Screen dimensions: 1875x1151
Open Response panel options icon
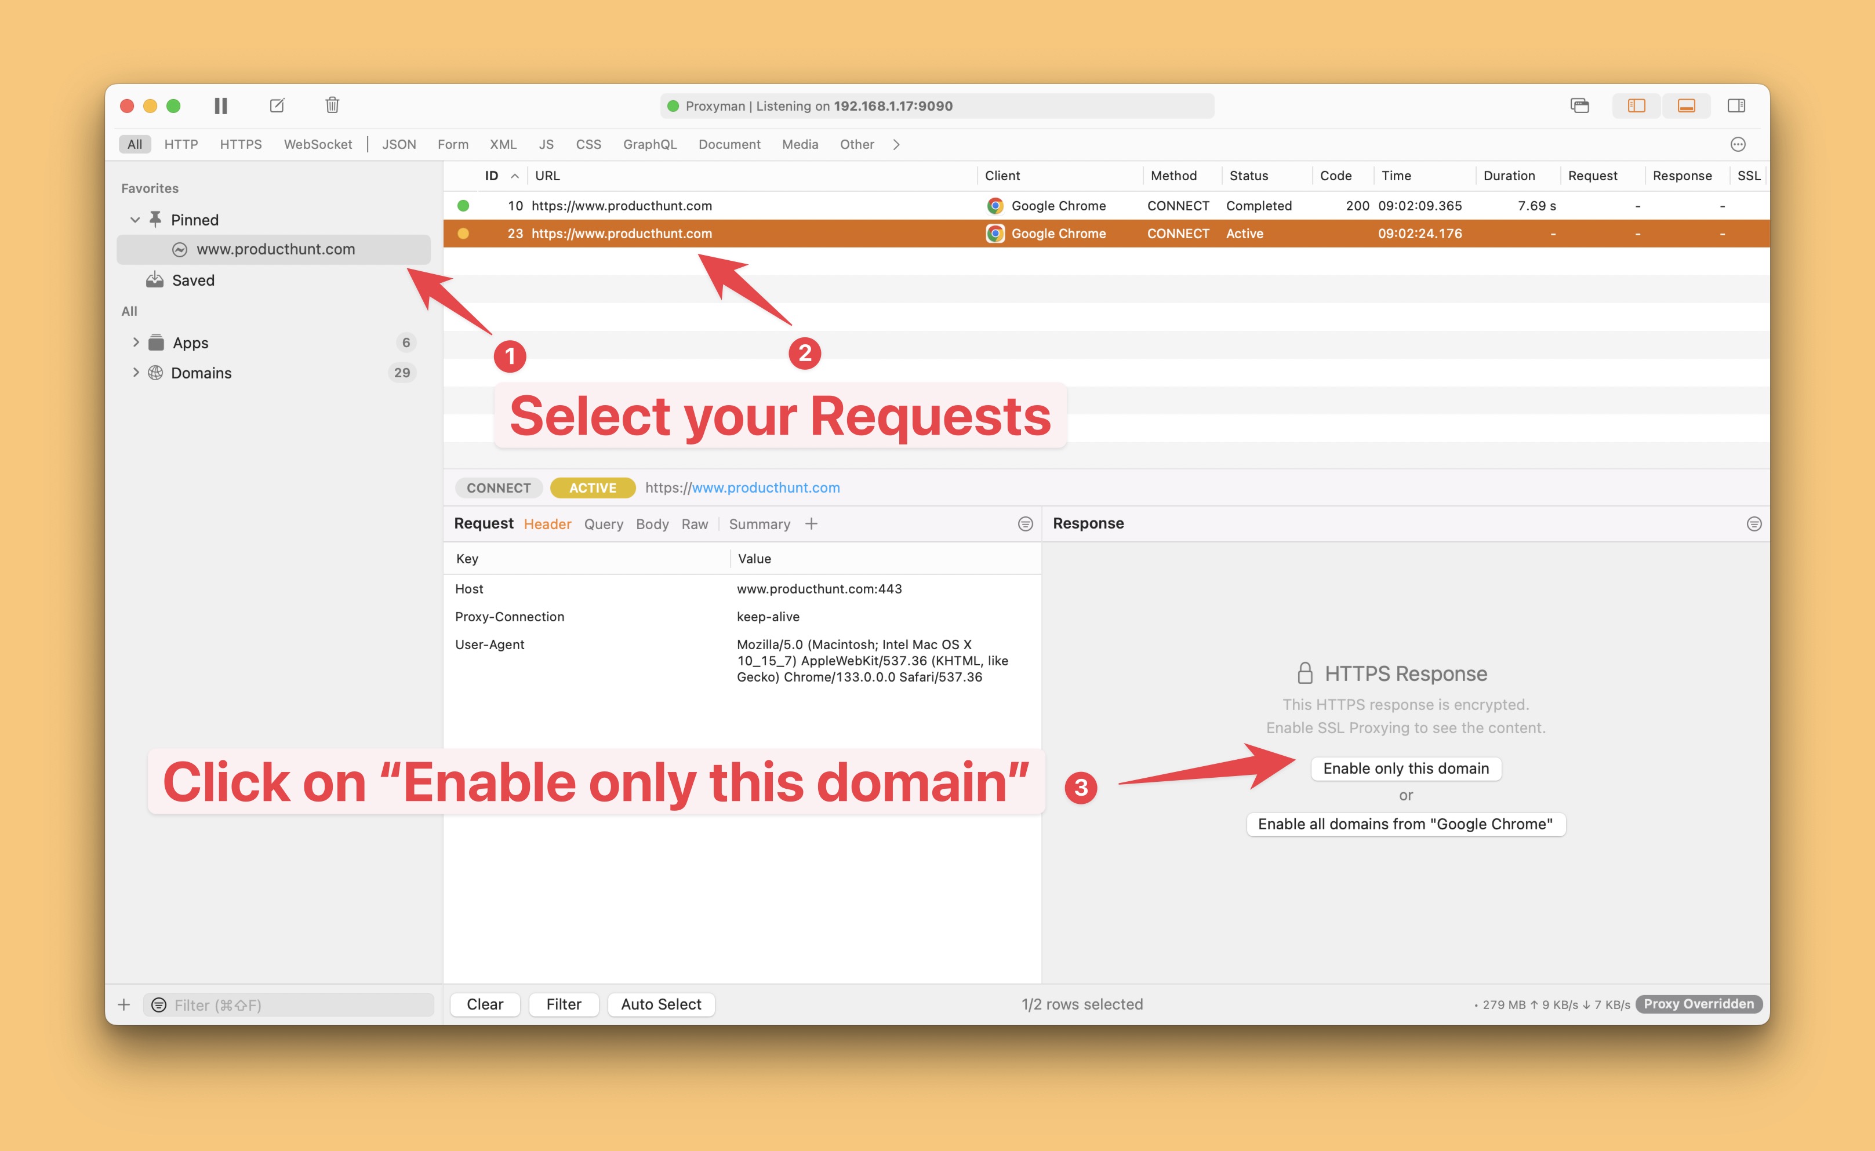point(1754,524)
